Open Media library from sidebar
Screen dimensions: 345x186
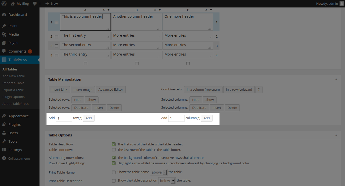(13, 34)
